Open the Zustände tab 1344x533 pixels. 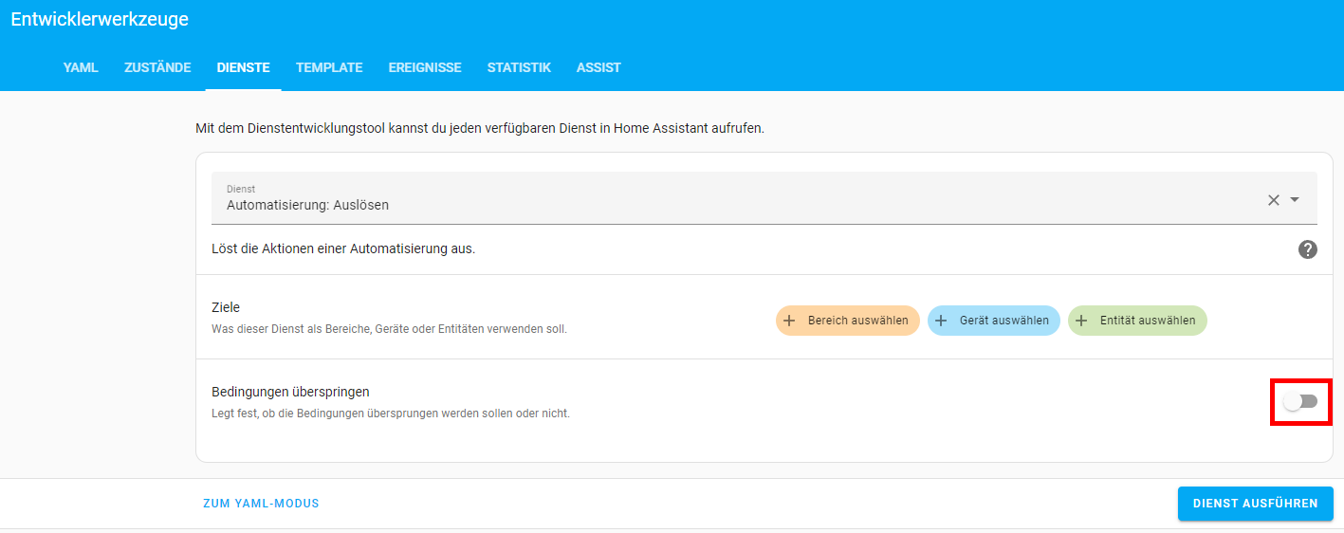click(x=157, y=67)
